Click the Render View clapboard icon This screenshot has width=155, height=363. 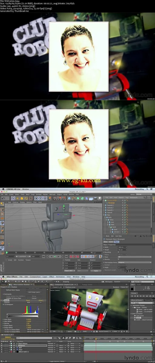55,198
